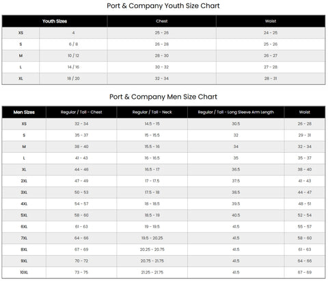Select Long Sleeve Arm Length header
328x281 pixels.
point(236,112)
